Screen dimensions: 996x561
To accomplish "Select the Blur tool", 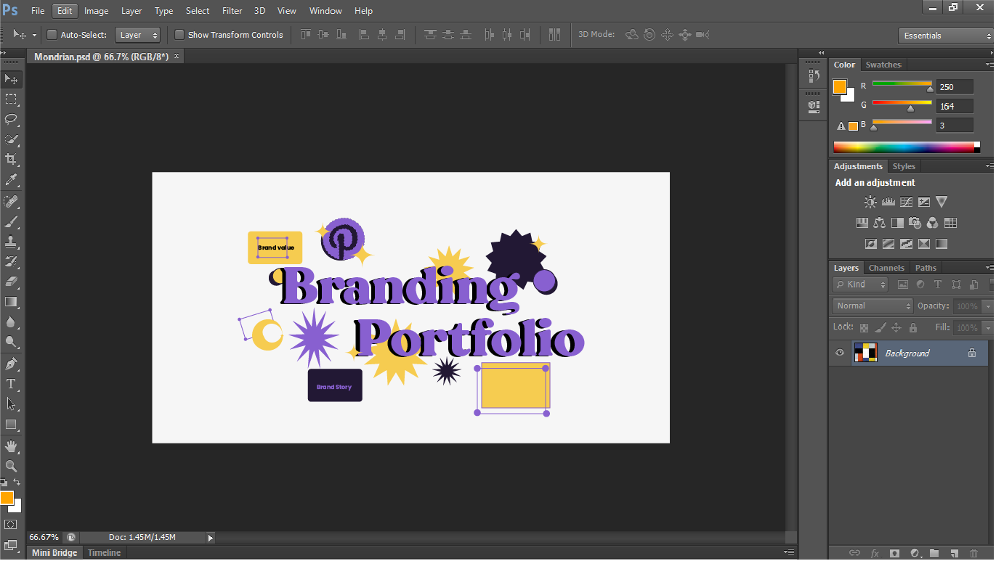I will [11, 322].
